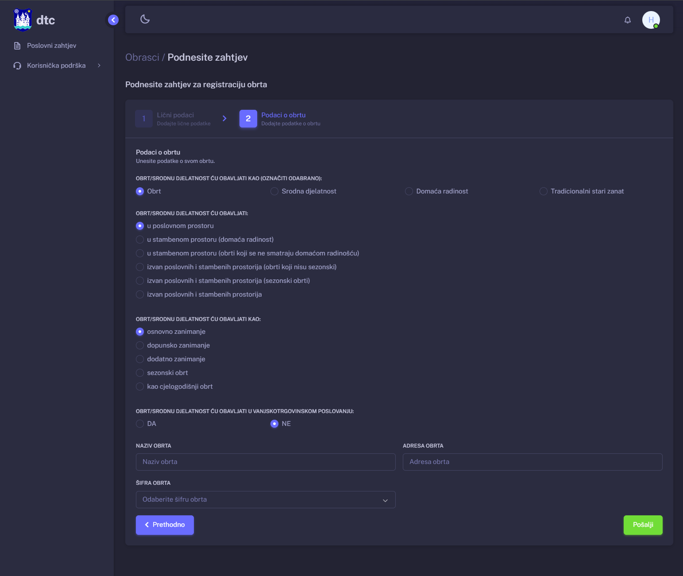This screenshot has width=683, height=576.
Task: Submit form with Pošalji button
Action: tap(643, 525)
